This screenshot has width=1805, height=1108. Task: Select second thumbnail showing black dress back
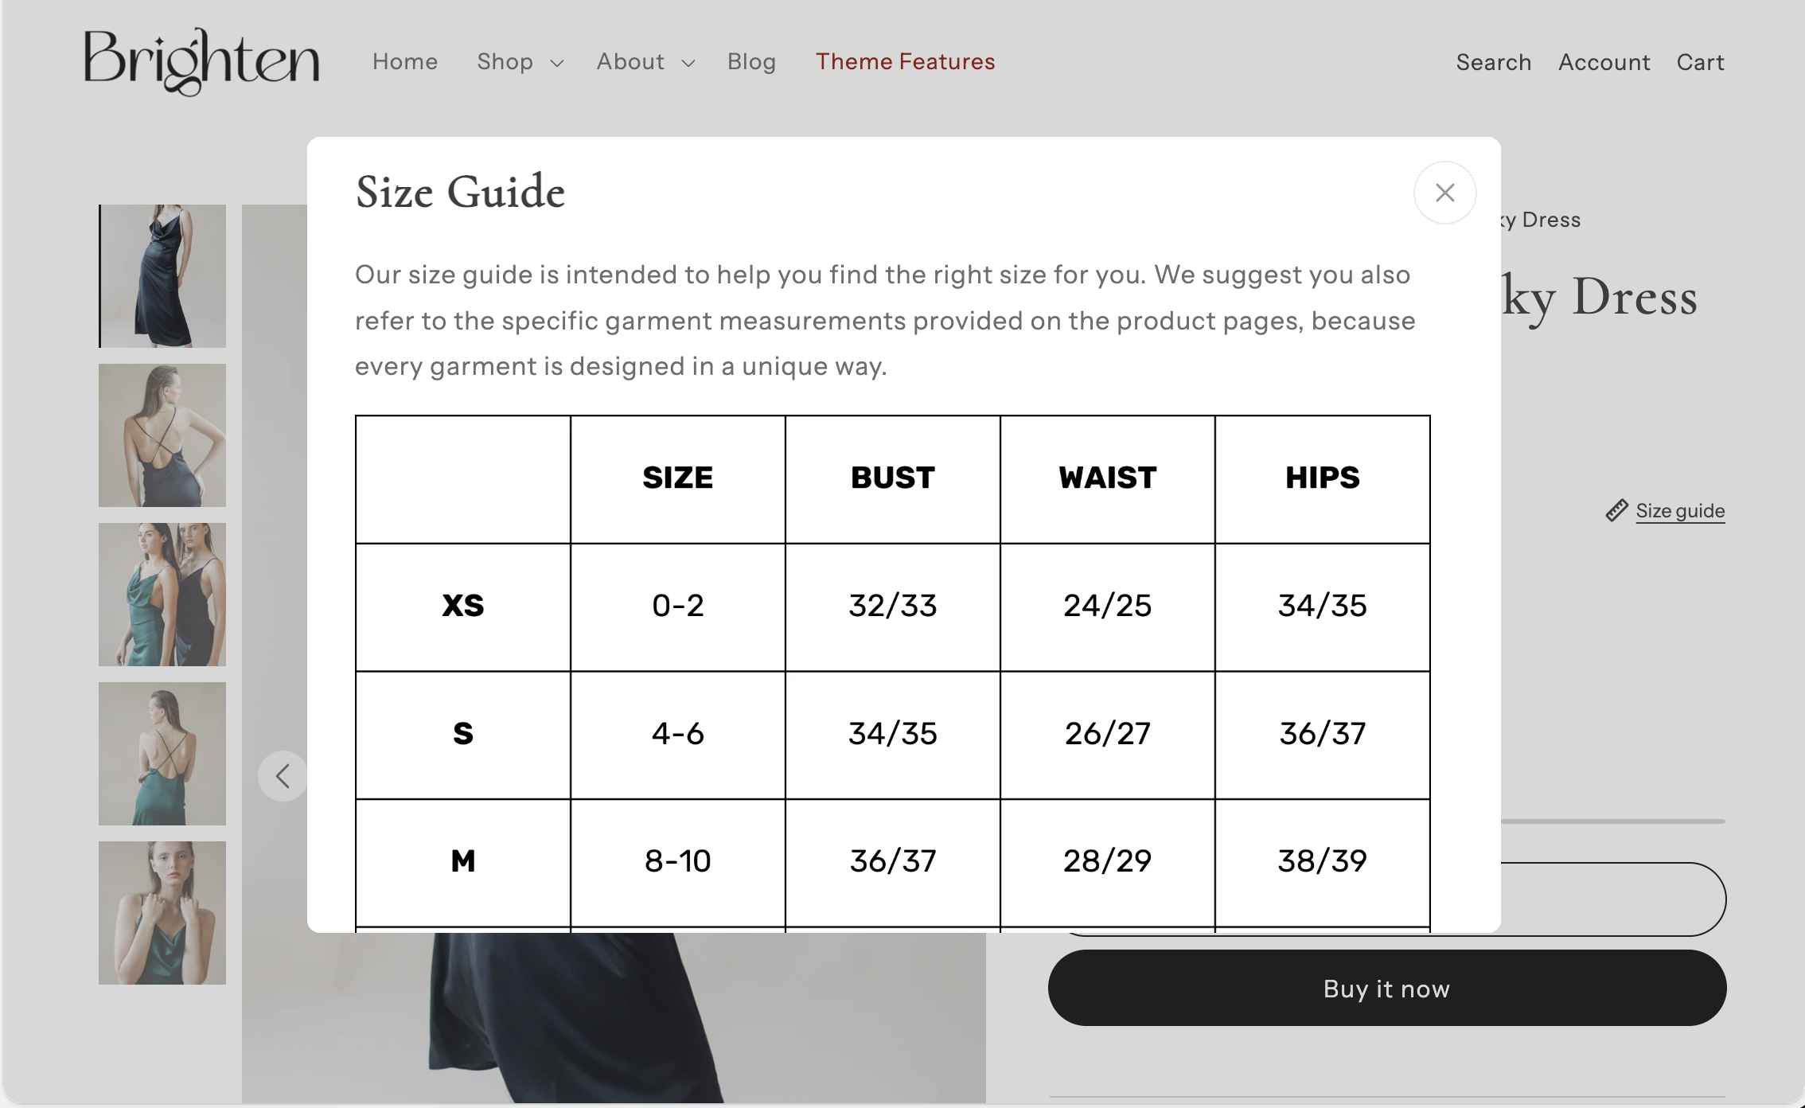tap(162, 435)
